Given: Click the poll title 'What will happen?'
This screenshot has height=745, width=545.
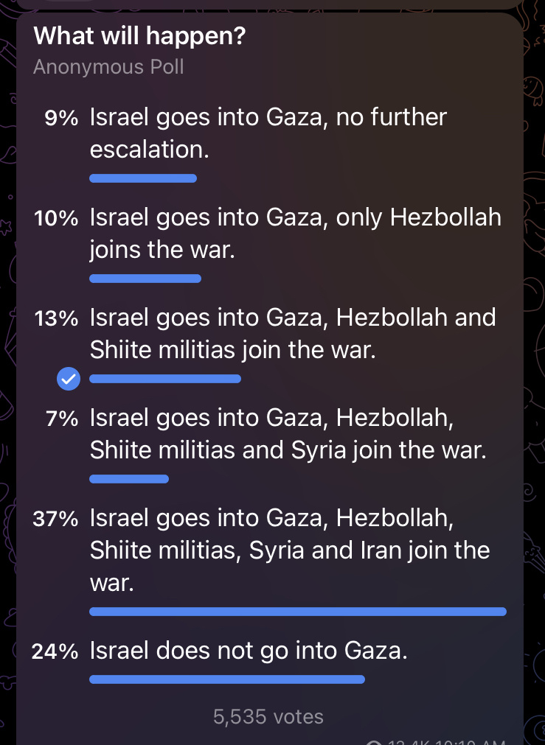Looking at the screenshot, I should pyautogui.click(x=139, y=35).
